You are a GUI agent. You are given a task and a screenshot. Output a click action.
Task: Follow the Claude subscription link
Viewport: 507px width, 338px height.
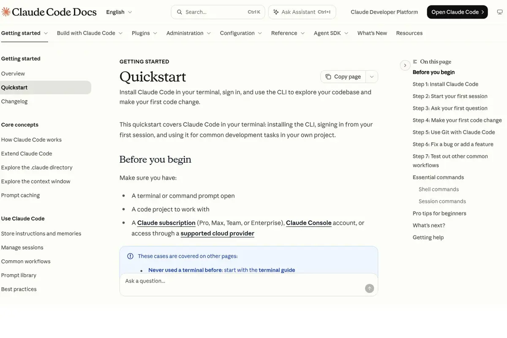(x=166, y=223)
